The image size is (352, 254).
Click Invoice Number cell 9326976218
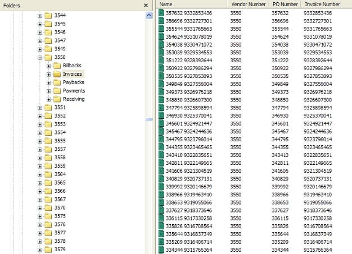pyautogui.click(x=318, y=92)
